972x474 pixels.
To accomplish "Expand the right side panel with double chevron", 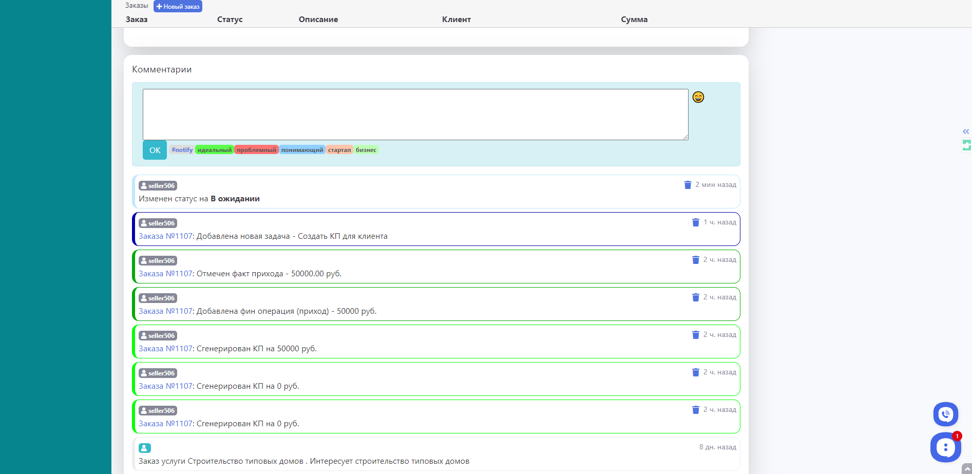I will (966, 131).
